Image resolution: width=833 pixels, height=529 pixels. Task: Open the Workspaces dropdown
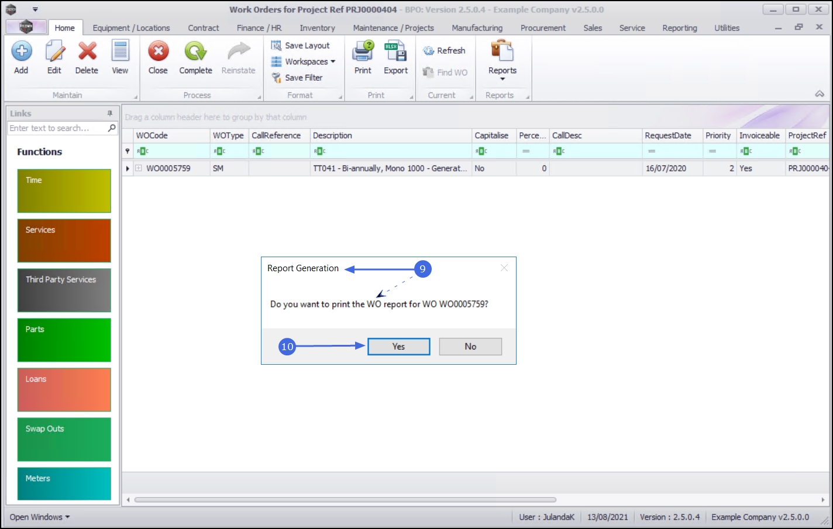coord(303,61)
